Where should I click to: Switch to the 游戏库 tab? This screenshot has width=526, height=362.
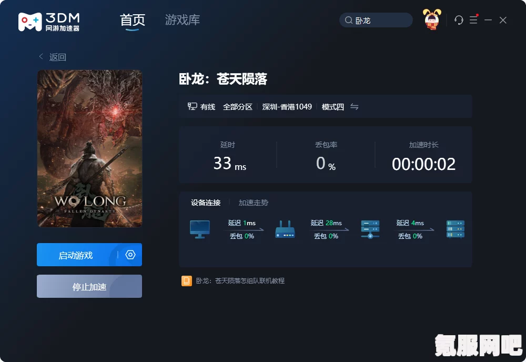[183, 20]
